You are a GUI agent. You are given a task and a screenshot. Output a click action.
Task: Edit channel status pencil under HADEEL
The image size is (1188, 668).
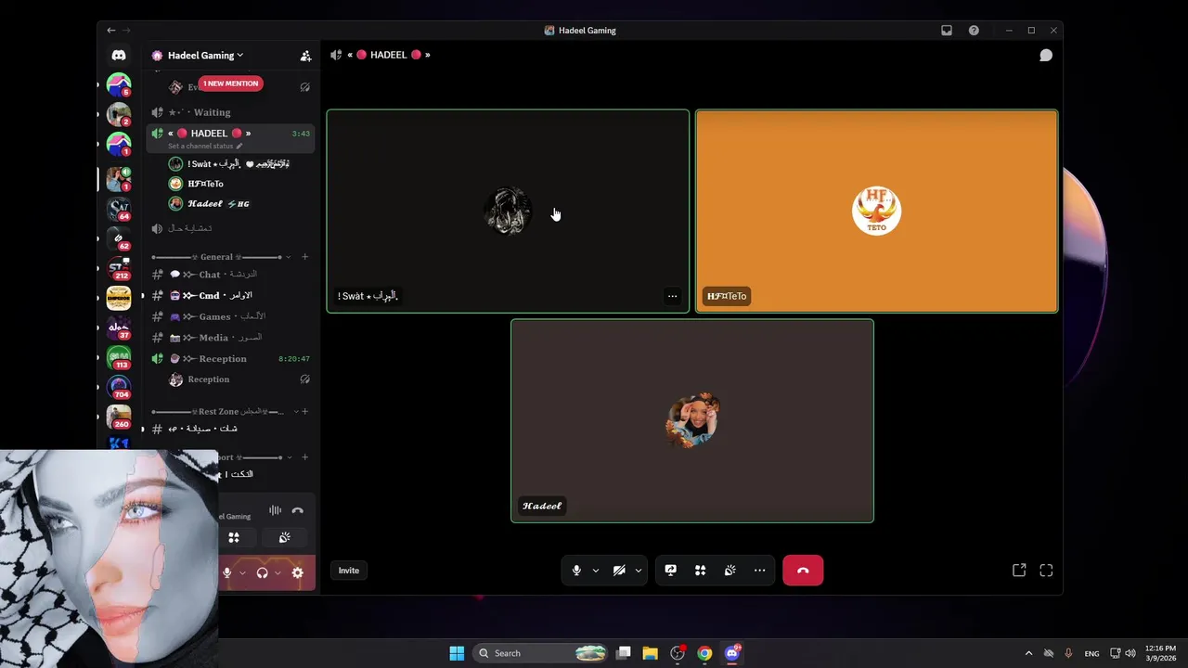(x=239, y=147)
